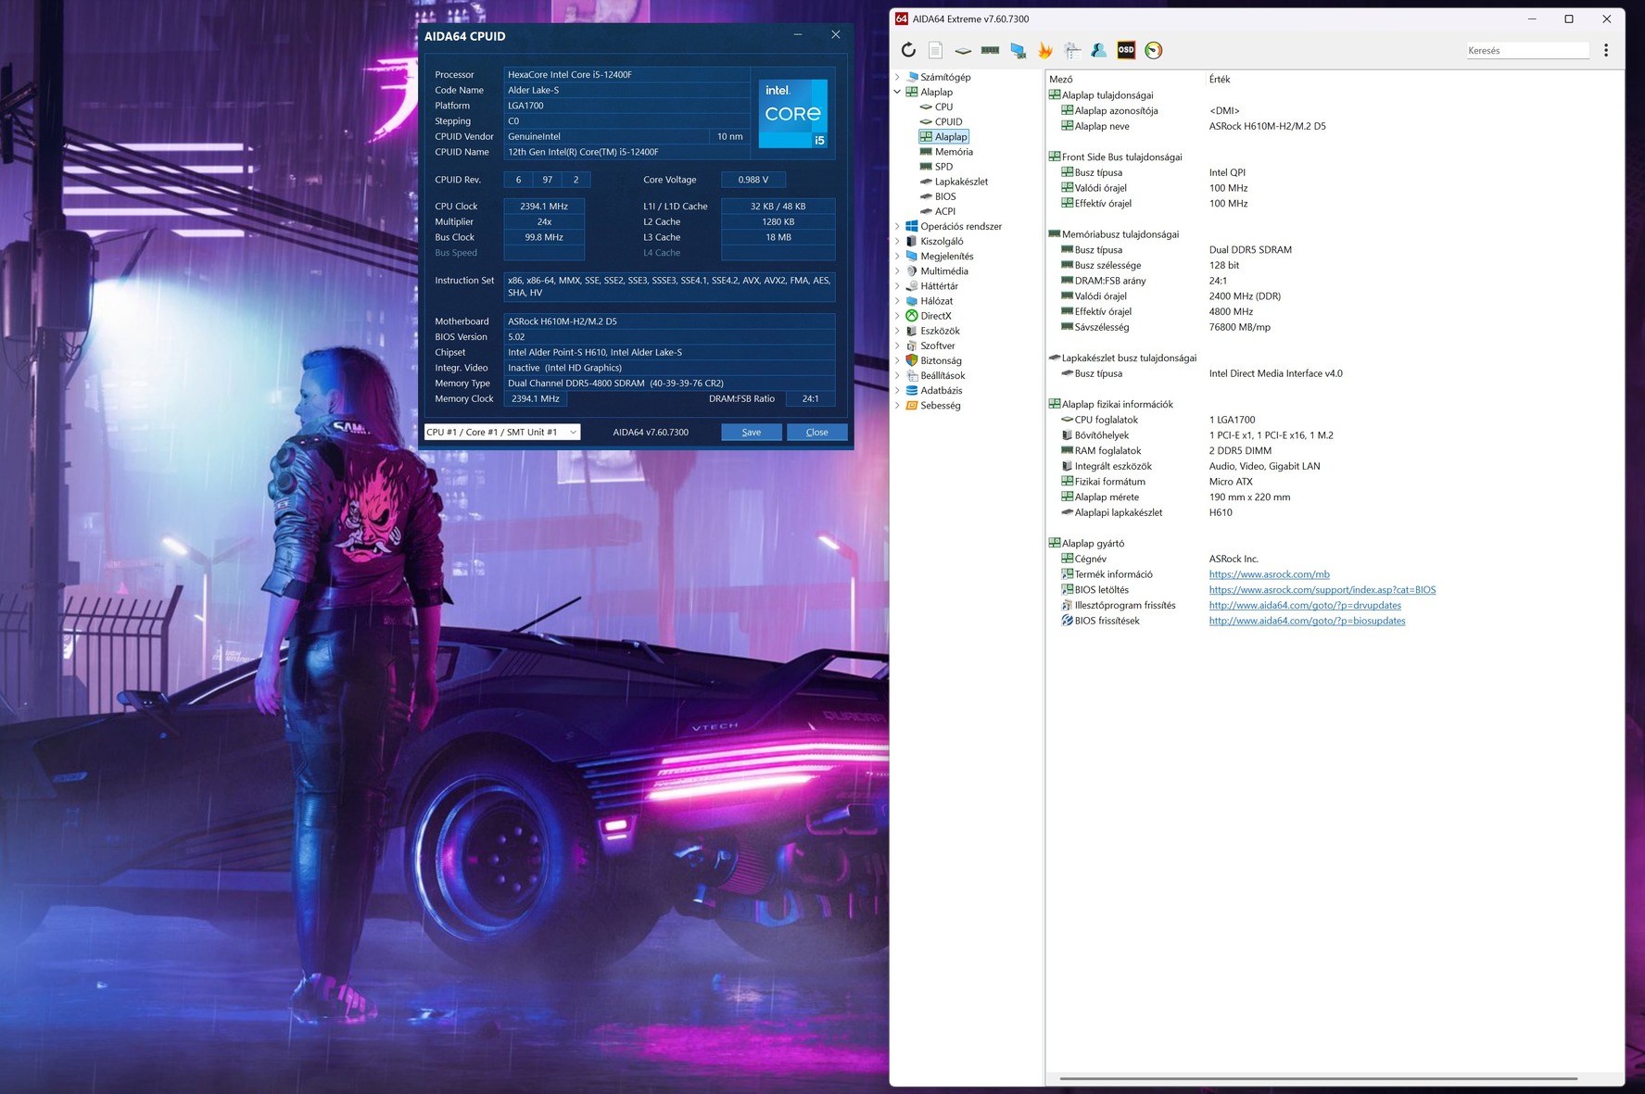The width and height of the screenshot is (1645, 1094).
Task: Click the CPU foglalatok row
Action: (1335, 420)
